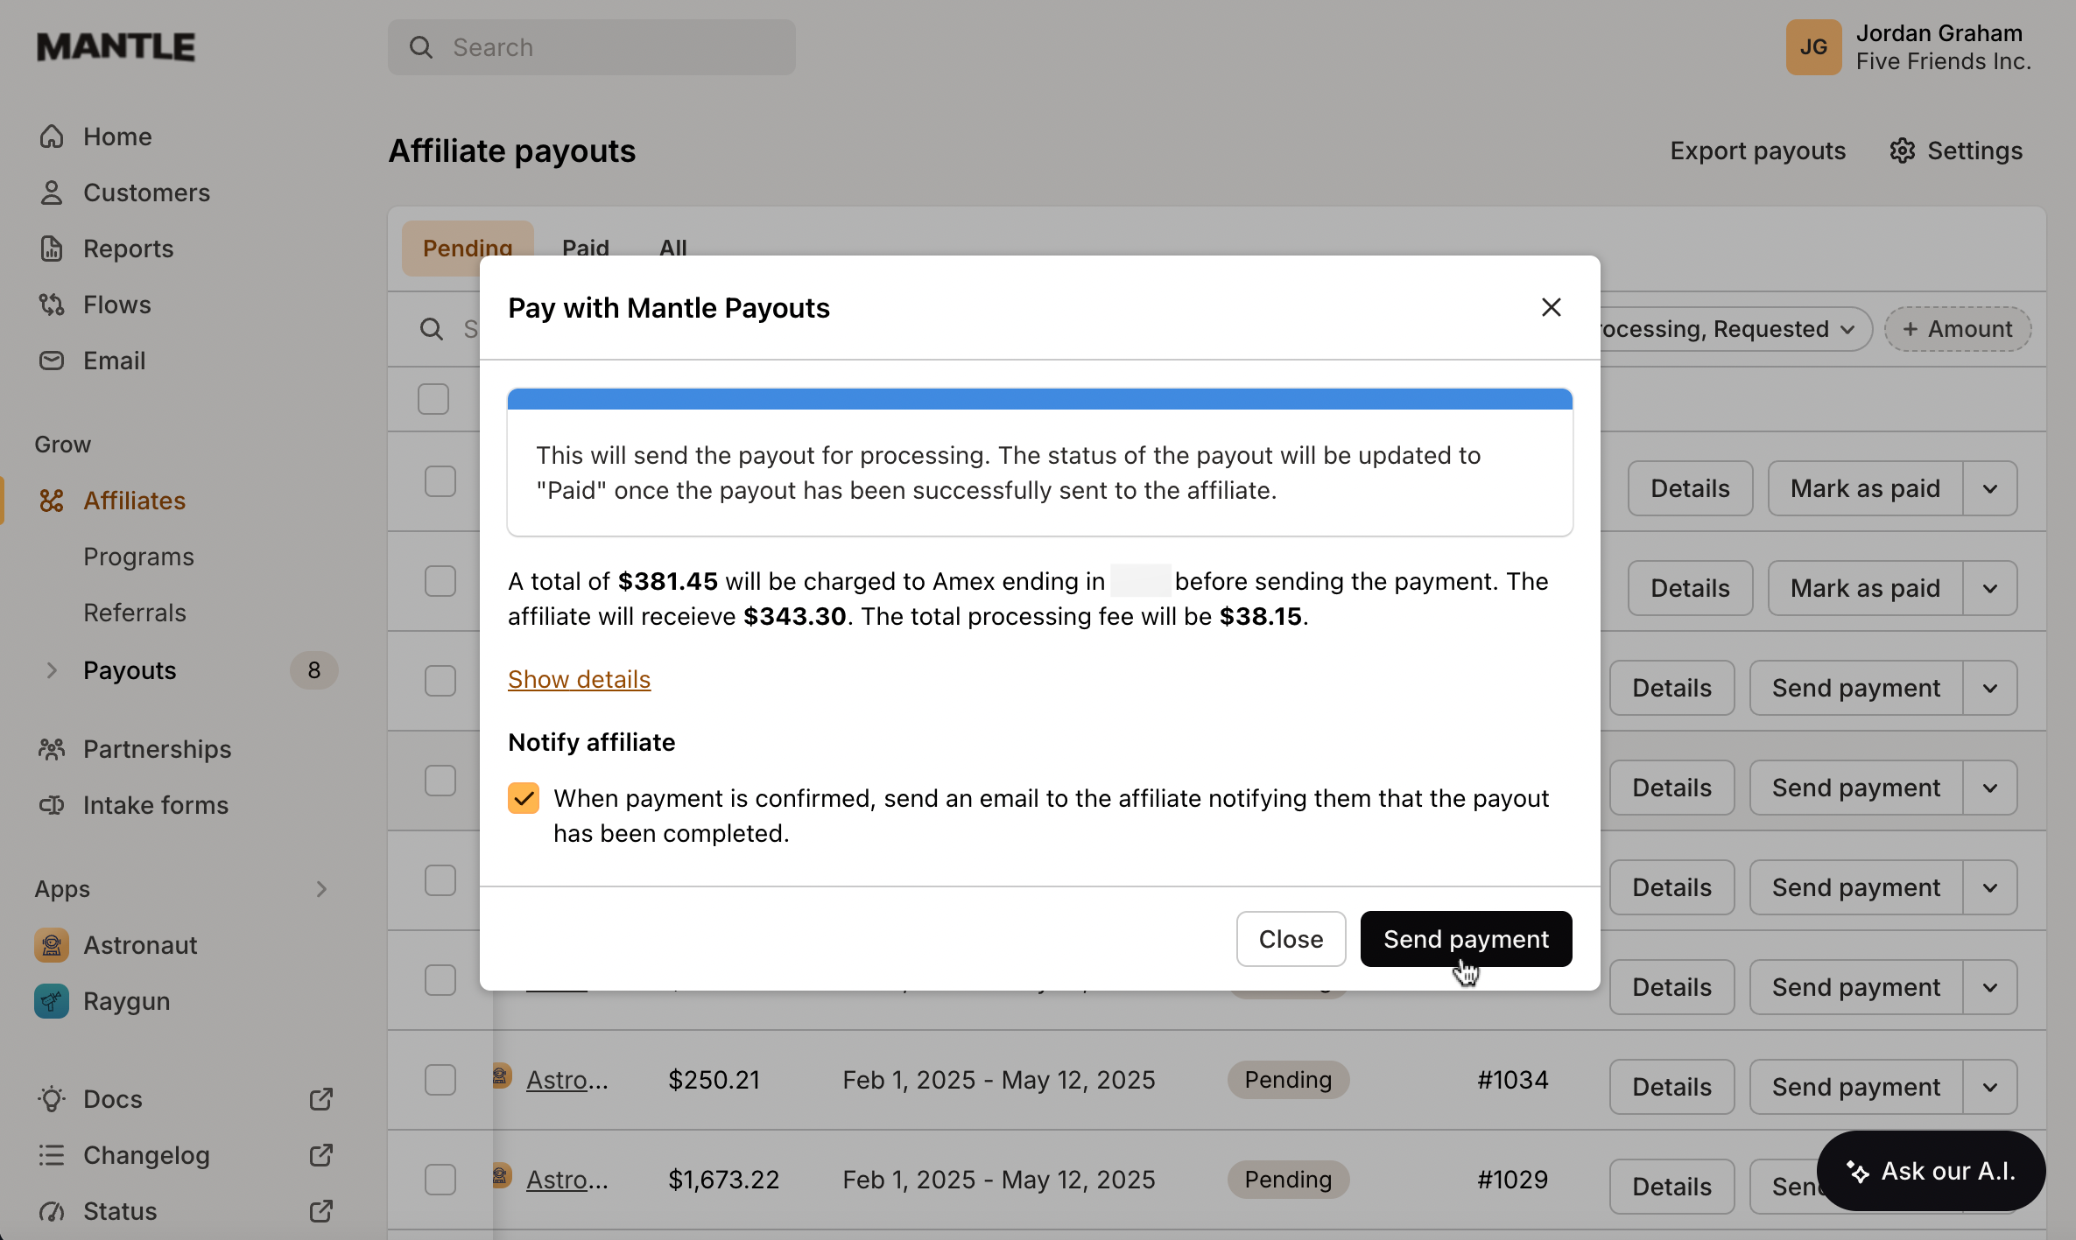Check the row checkbox for the $250.21 payout
The height and width of the screenshot is (1240, 2076).
[440, 1080]
